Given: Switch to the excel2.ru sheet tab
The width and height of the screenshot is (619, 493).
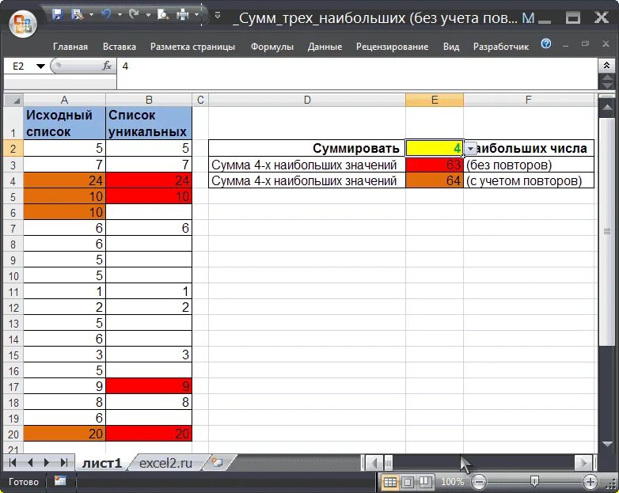Looking at the screenshot, I should (165, 463).
